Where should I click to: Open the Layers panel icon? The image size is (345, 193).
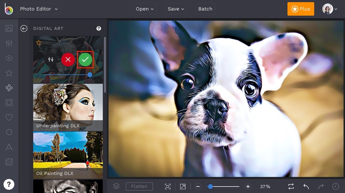116,186
